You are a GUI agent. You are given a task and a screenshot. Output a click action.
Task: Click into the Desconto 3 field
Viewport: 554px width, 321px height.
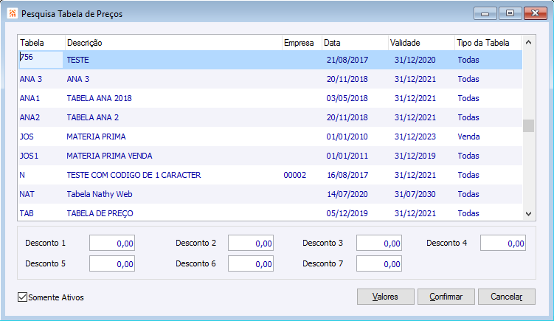click(379, 244)
